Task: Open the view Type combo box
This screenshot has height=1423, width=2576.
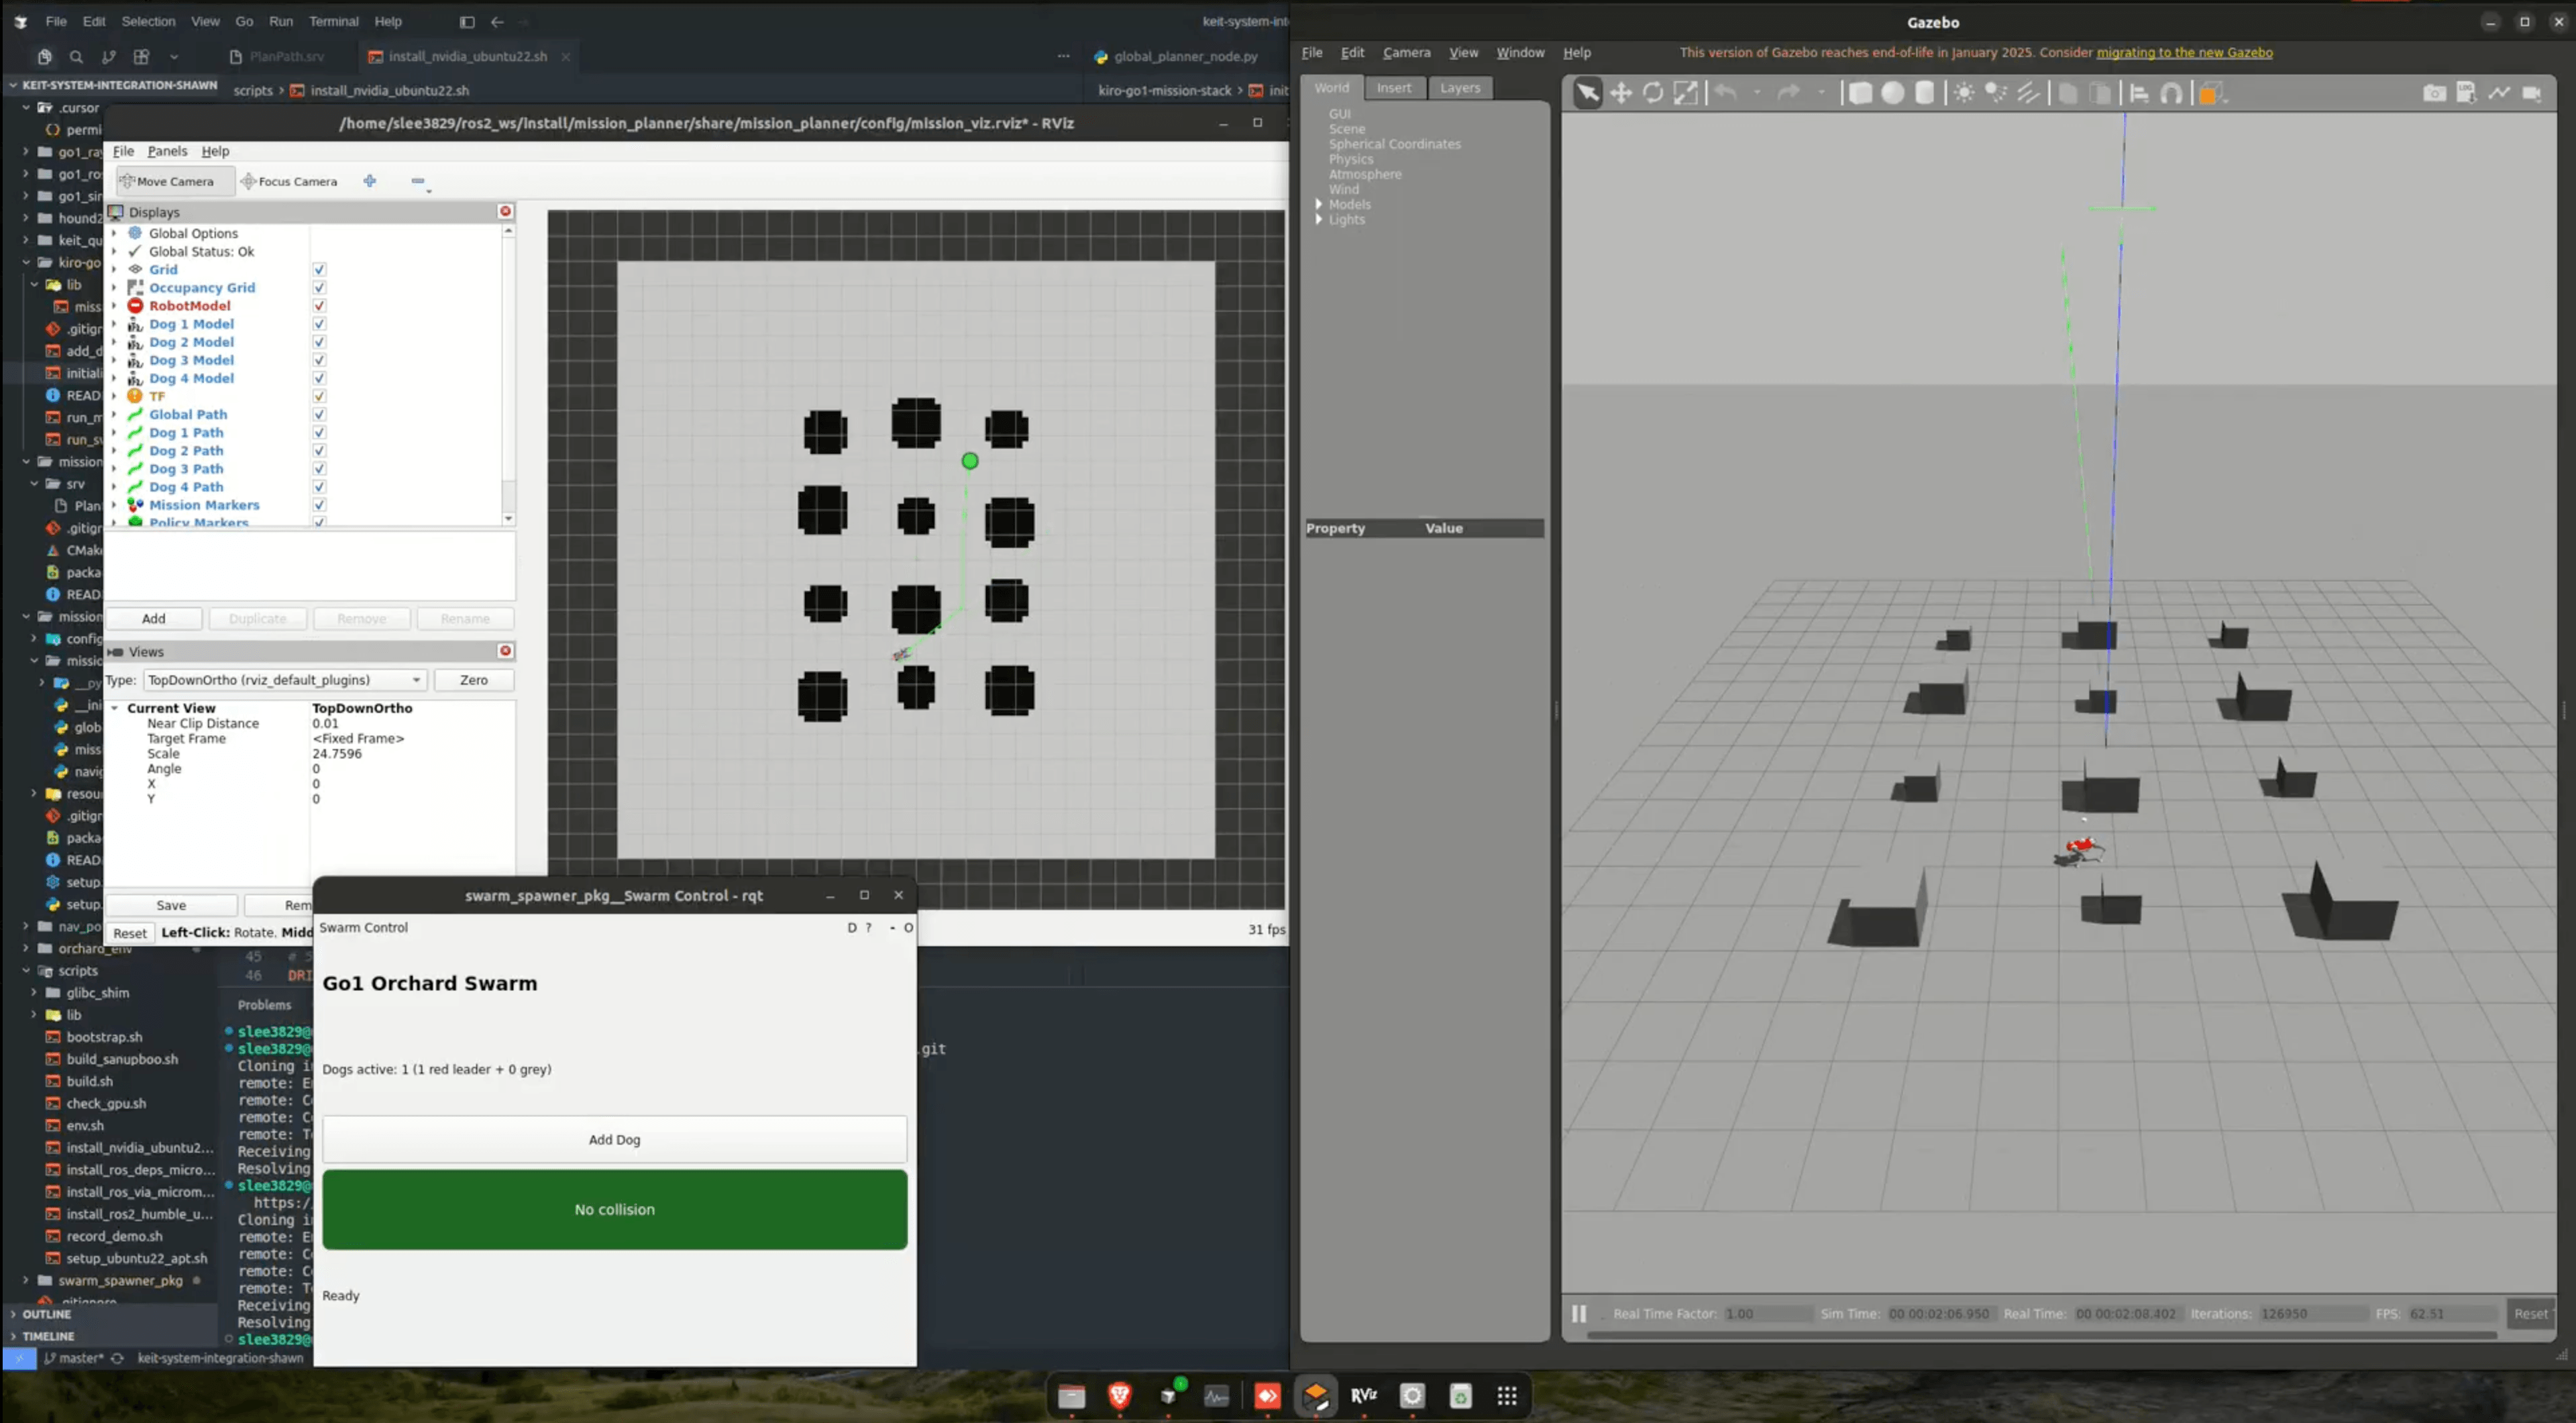Action: 285,680
